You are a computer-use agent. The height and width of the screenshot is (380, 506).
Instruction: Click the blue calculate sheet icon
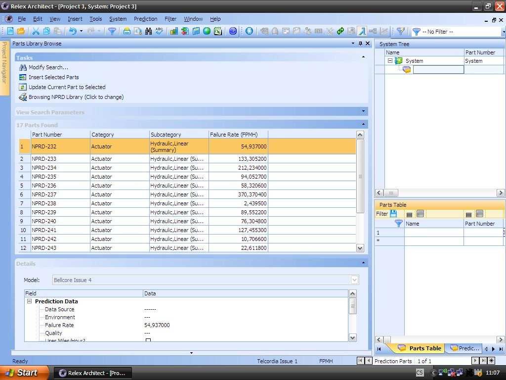[x=196, y=31]
